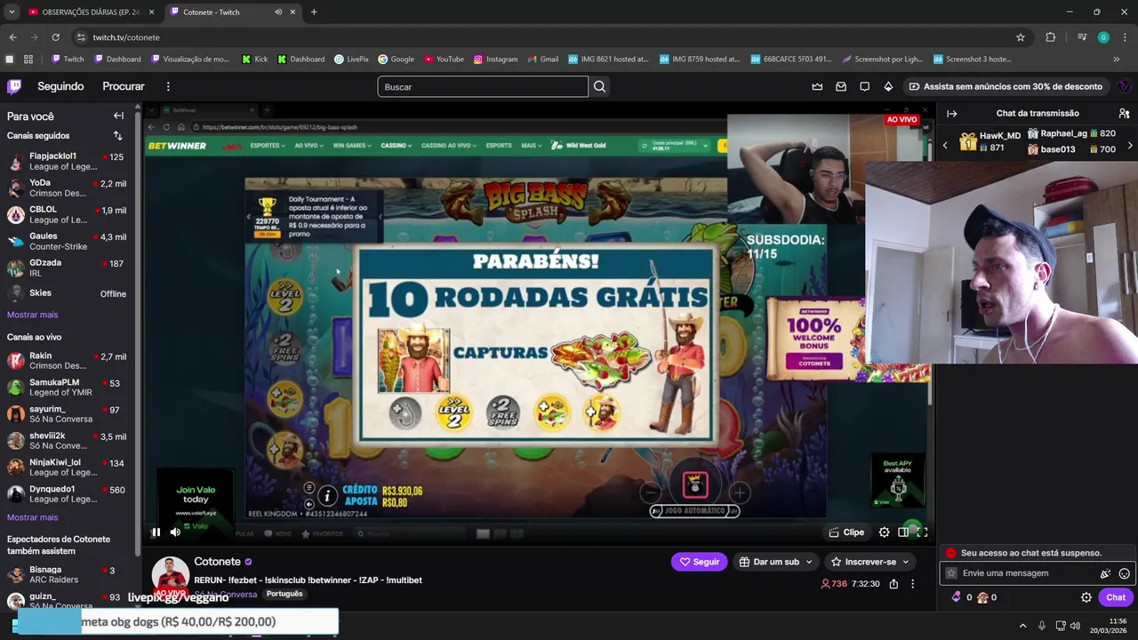1138x640 pixels.
Task: Open GDzada channel in sidebar
Action: point(67,268)
